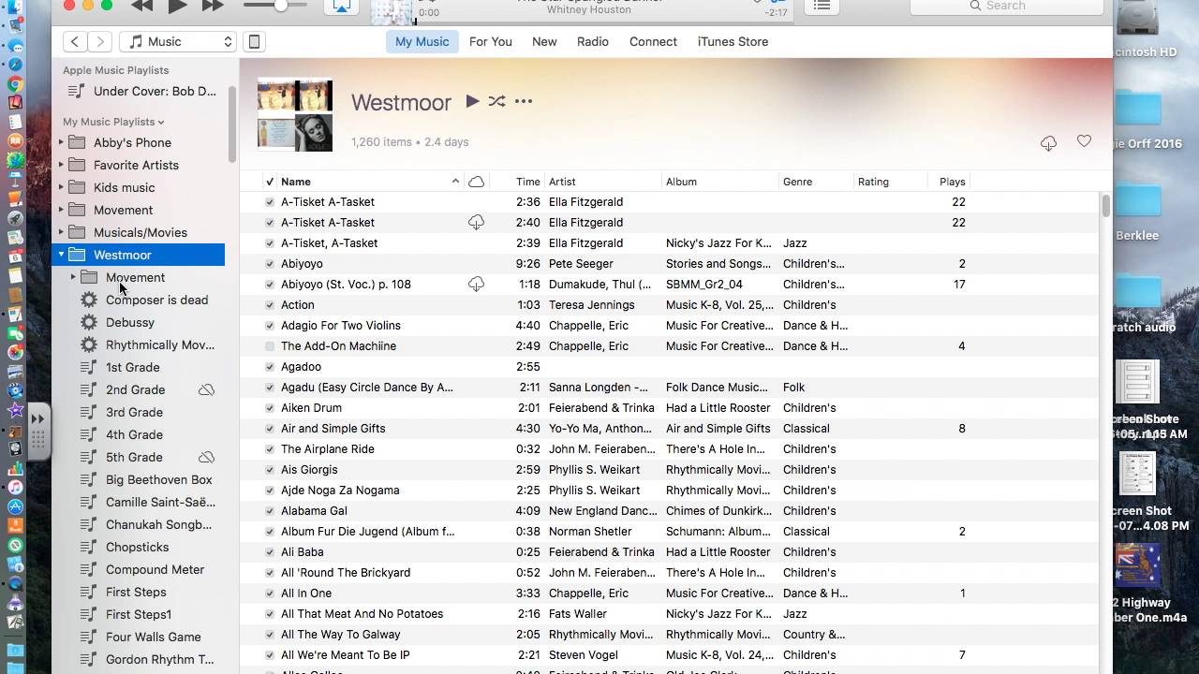
Task: Toggle checkbox for Action
Action: coord(270,305)
